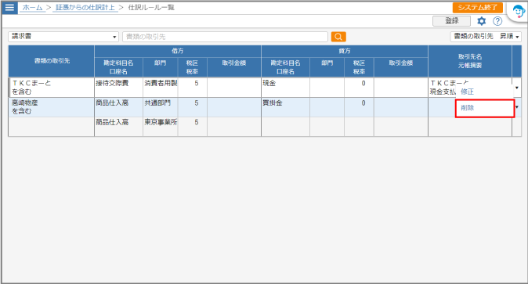Image resolution: width=528 pixels, height=284 pixels.
Task: Click the システム終了 button
Action: (478, 7)
